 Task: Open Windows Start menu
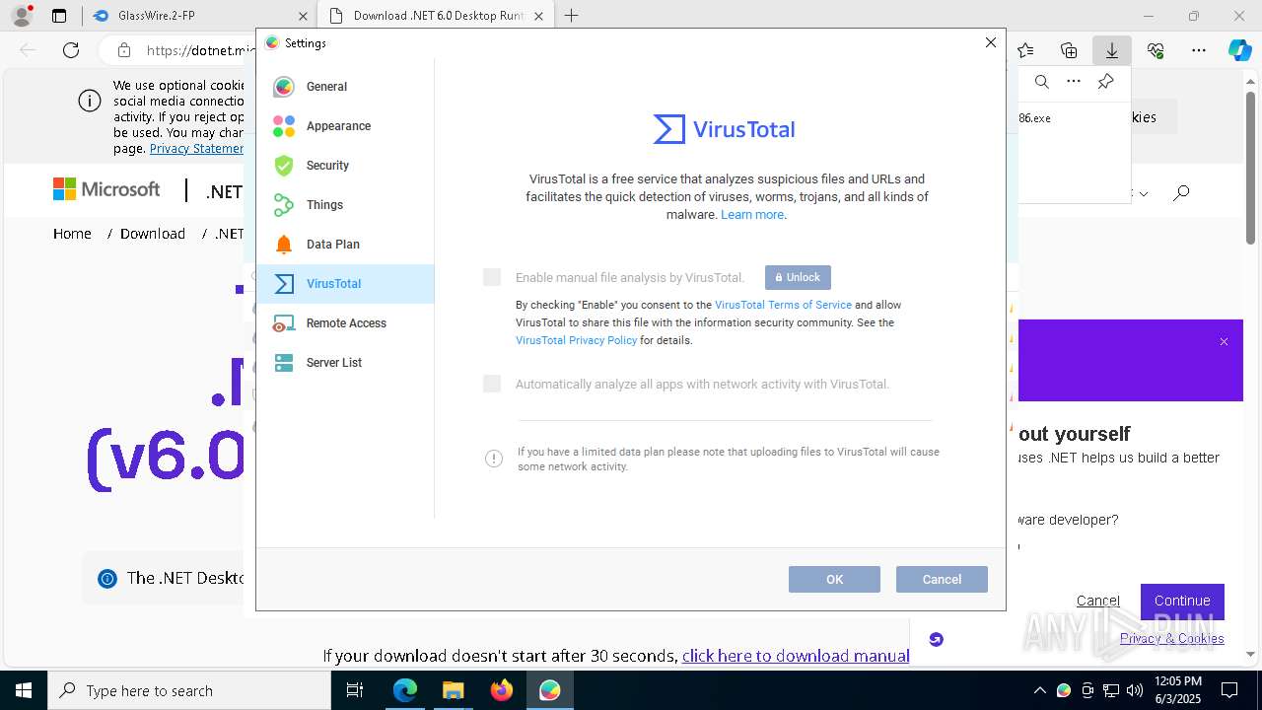point(24,690)
